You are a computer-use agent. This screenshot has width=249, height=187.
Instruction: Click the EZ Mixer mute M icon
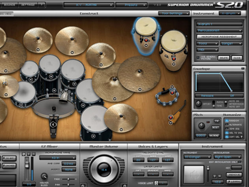pos(34,154)
